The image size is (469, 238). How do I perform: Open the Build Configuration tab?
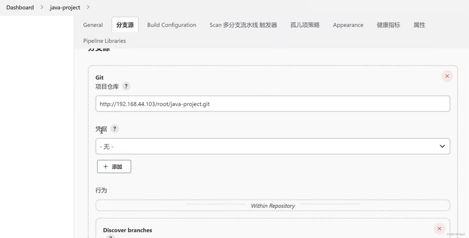172,25
